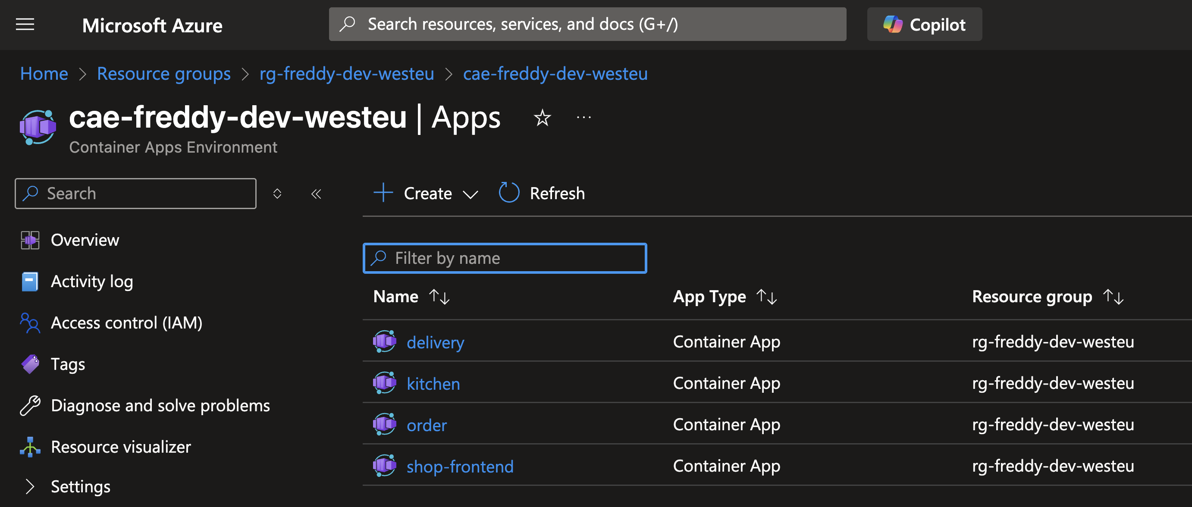Viewport: 1192px width, 507px height.
Task: Click the Container Apps Environment header icon
Action: click(38, 127)
